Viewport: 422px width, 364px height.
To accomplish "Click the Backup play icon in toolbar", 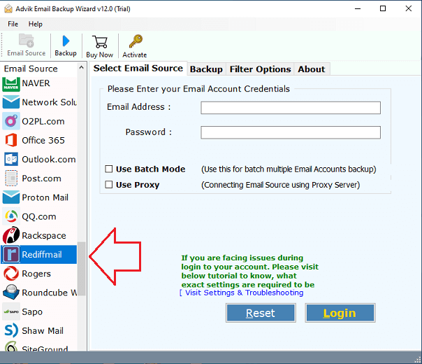I will pos(66,41).
